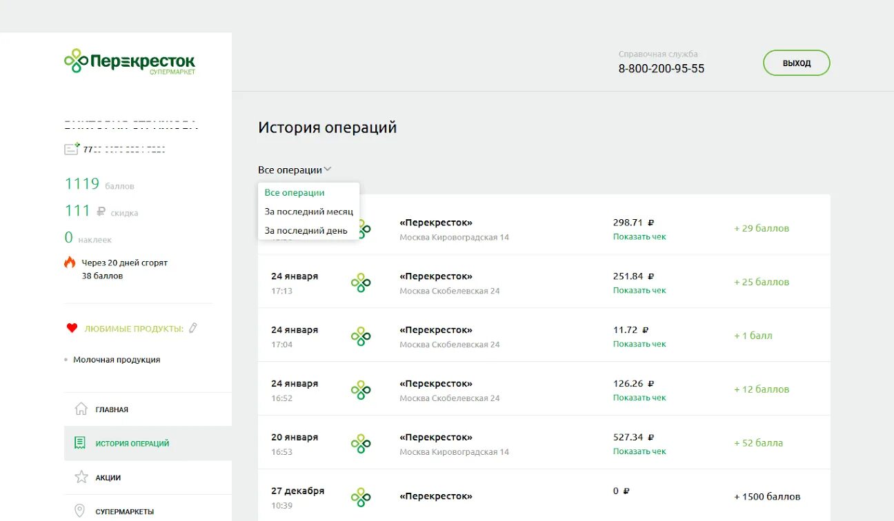The width and height of the screenshot is (894, 521).
Task: Click 27 декабря 10:39 date entry
Action: tap(297, 498)
